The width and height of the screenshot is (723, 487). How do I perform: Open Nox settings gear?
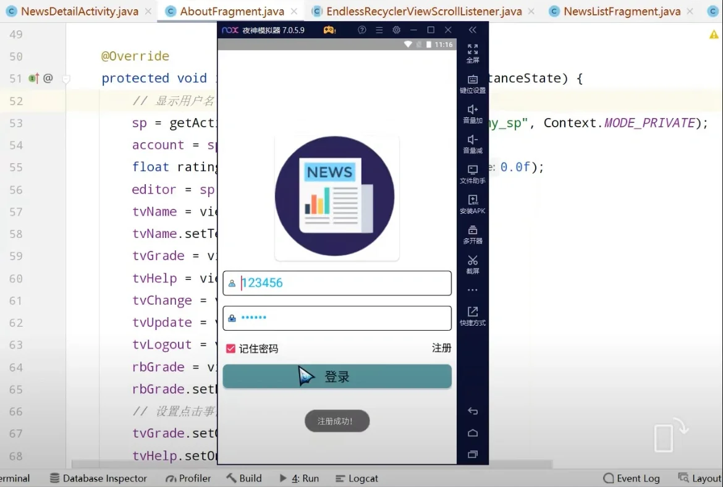pos(396,30)
